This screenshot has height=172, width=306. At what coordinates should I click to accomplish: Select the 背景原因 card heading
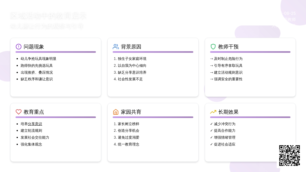coord(131,47)
